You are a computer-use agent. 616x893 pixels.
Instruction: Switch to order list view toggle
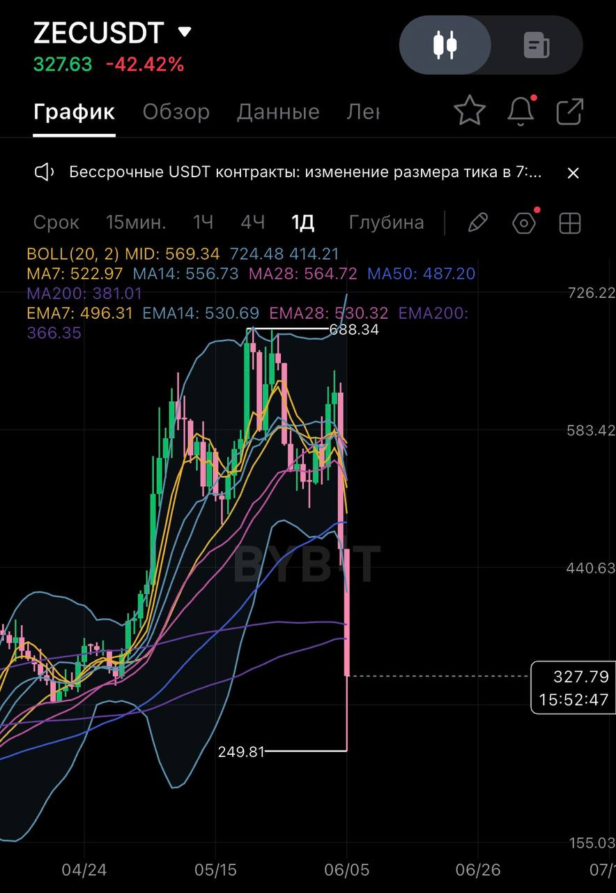[537, 45]
